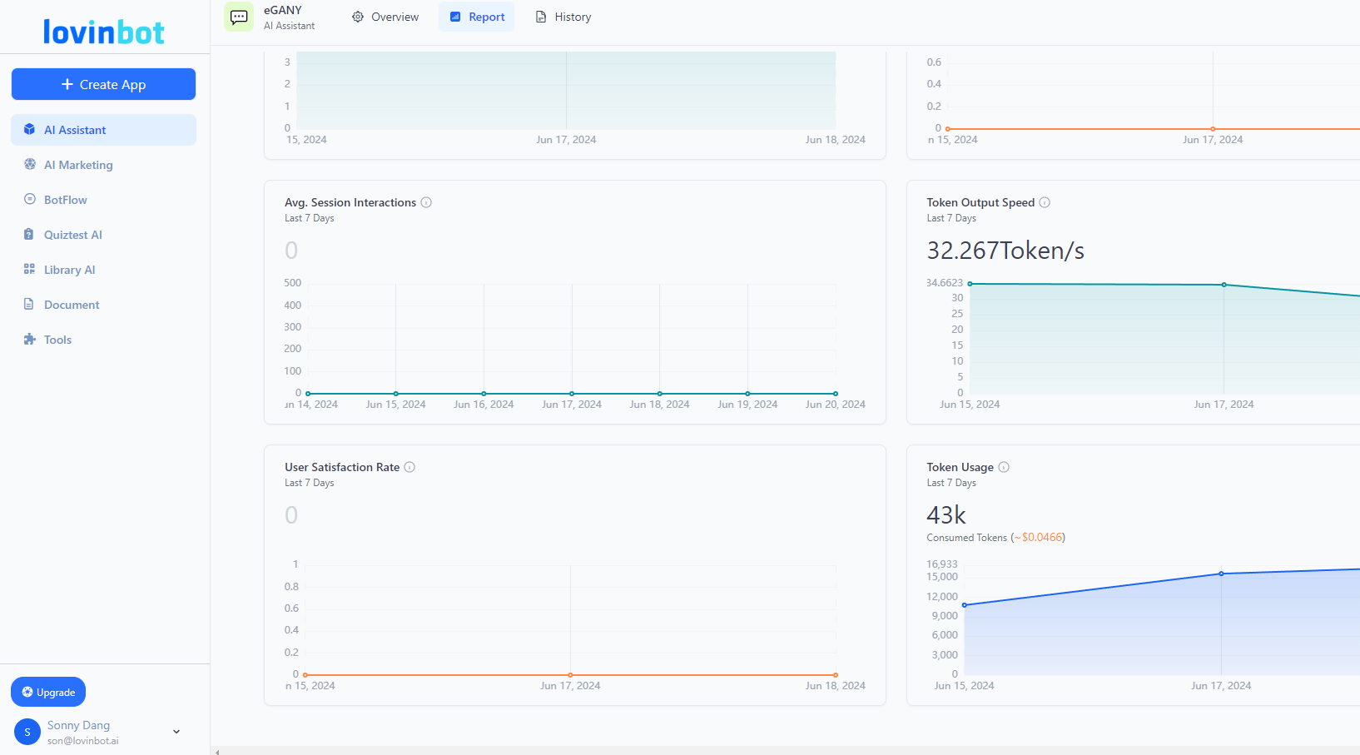
Task: Click the Report chart icon
Action: click(455, 17)
